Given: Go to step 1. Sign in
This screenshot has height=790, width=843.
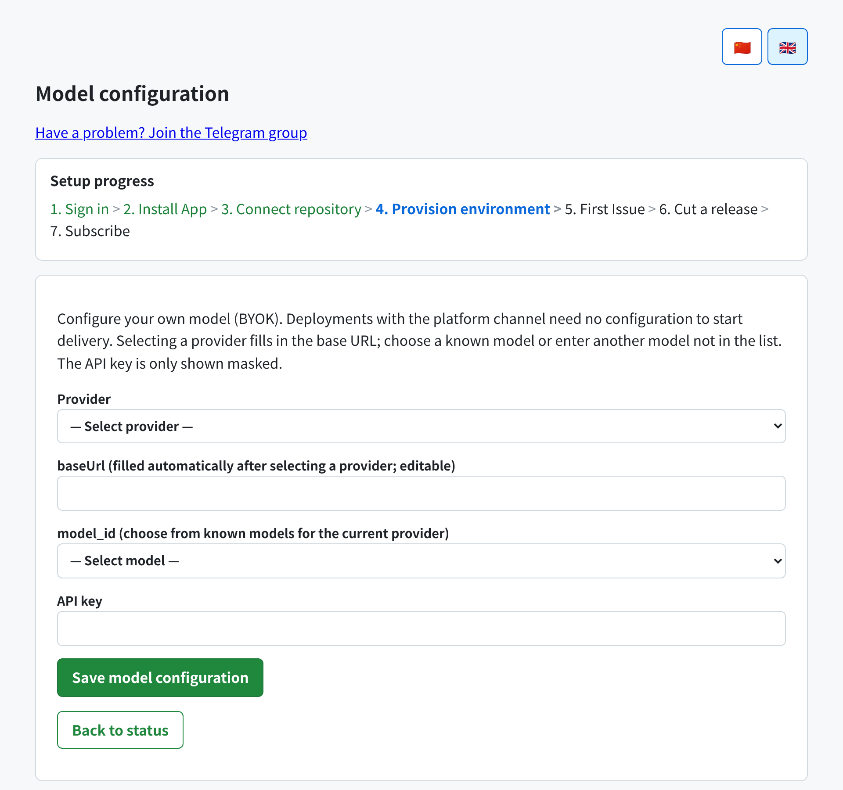Looking at the screenshot, I should click(79, 209).
